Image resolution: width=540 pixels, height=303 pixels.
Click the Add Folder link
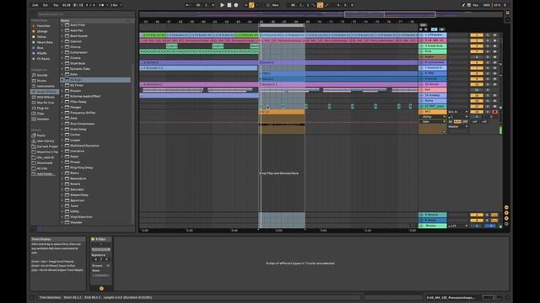tap(45, 174)
